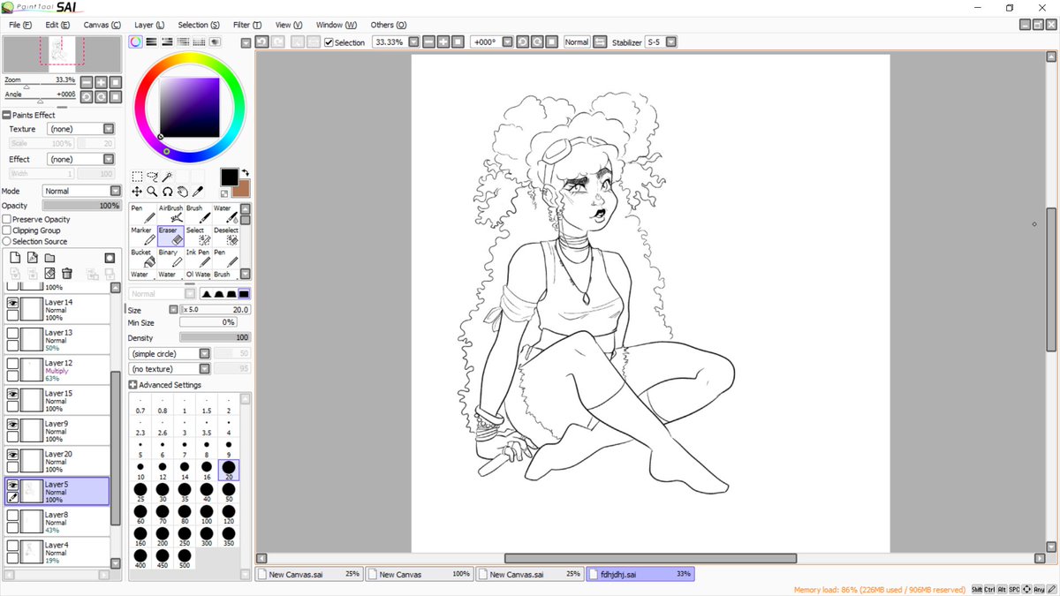Collapse the Paints Effect section
1060x596 pixels.
[x=6, y=115]
